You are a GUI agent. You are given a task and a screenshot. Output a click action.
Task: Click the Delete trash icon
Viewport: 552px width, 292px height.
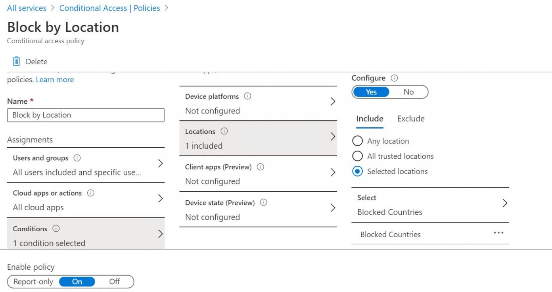pyautogui.click(x=16, y=61)
